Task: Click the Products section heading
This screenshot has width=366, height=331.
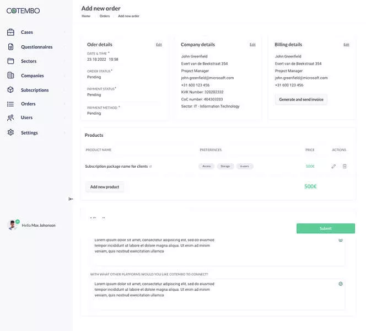Action: click(x=94, y=135)
